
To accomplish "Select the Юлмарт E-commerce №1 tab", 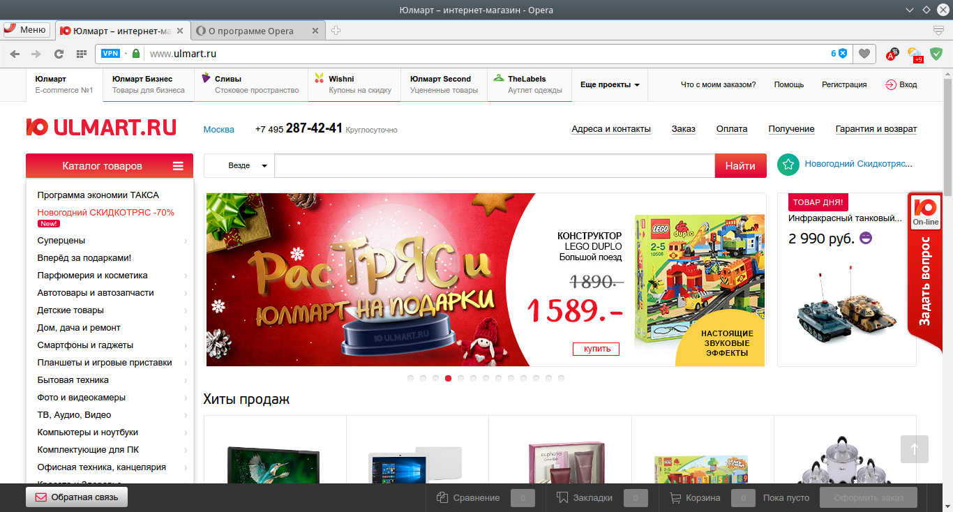I will tap(64, 84).
